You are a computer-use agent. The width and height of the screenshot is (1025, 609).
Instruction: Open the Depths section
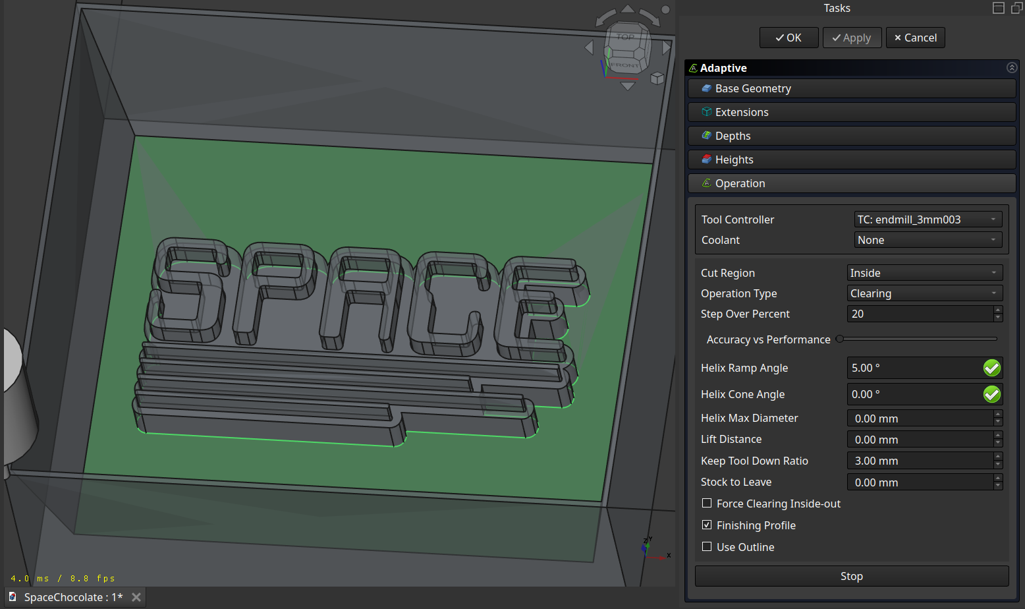tap(852, 136)
